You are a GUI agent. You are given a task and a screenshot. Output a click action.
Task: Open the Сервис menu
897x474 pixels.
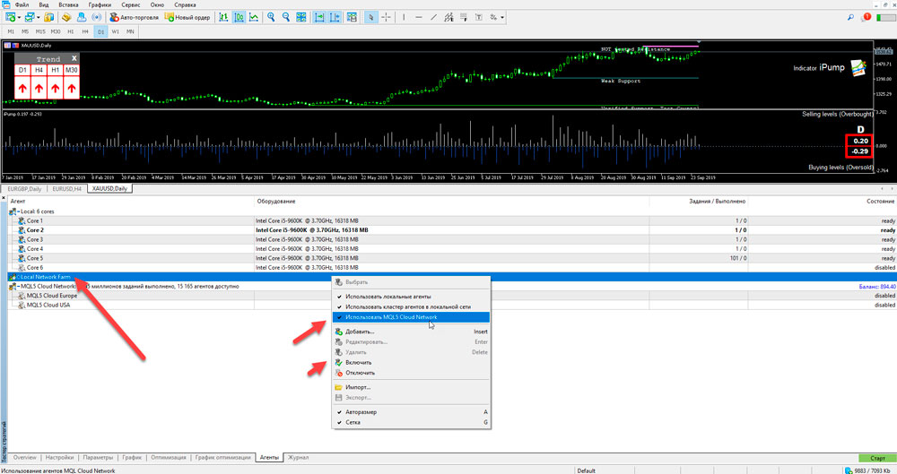(130, 4)
